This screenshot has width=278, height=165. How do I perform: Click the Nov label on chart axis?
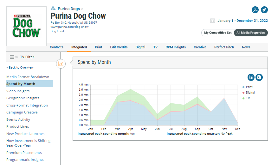click(x=224, y=129)
